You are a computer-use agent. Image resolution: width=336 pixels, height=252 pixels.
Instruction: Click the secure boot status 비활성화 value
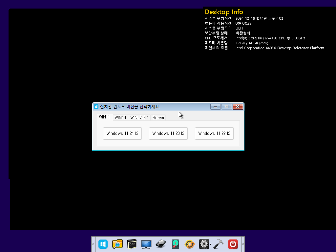pos(243,33)
